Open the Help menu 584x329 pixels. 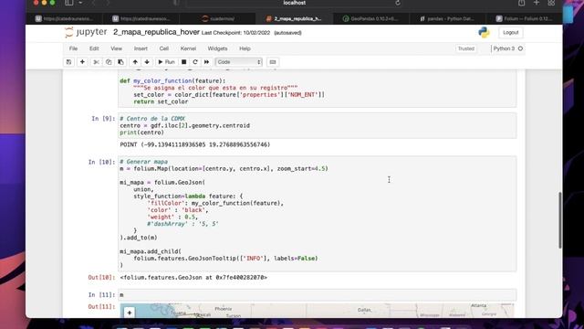point(245,48)
